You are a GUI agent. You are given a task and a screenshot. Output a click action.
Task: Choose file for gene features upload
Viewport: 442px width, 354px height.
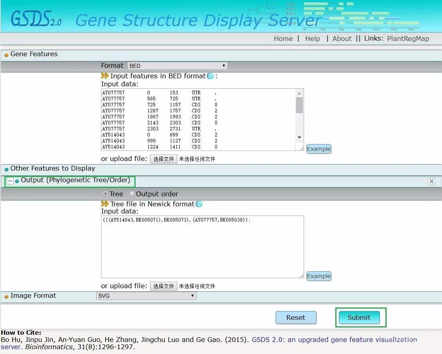pos(164,159)
